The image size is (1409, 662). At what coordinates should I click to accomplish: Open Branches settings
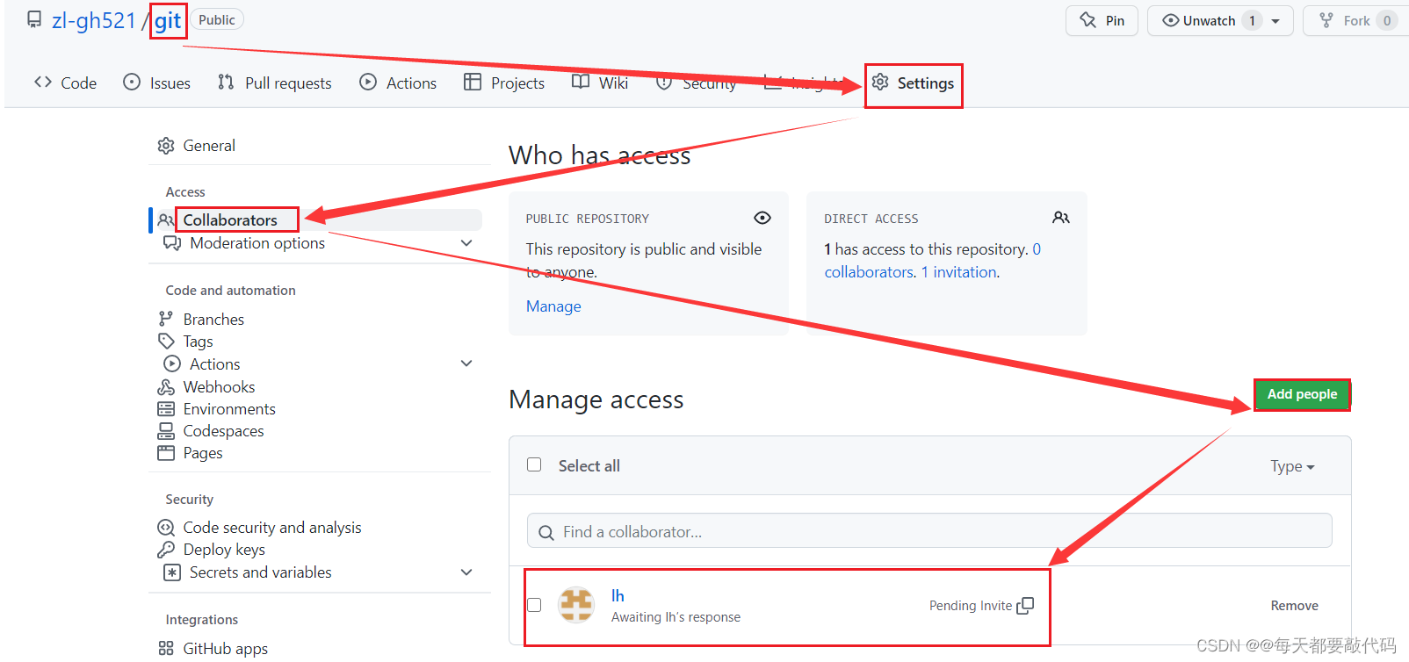tap(213, 319)
